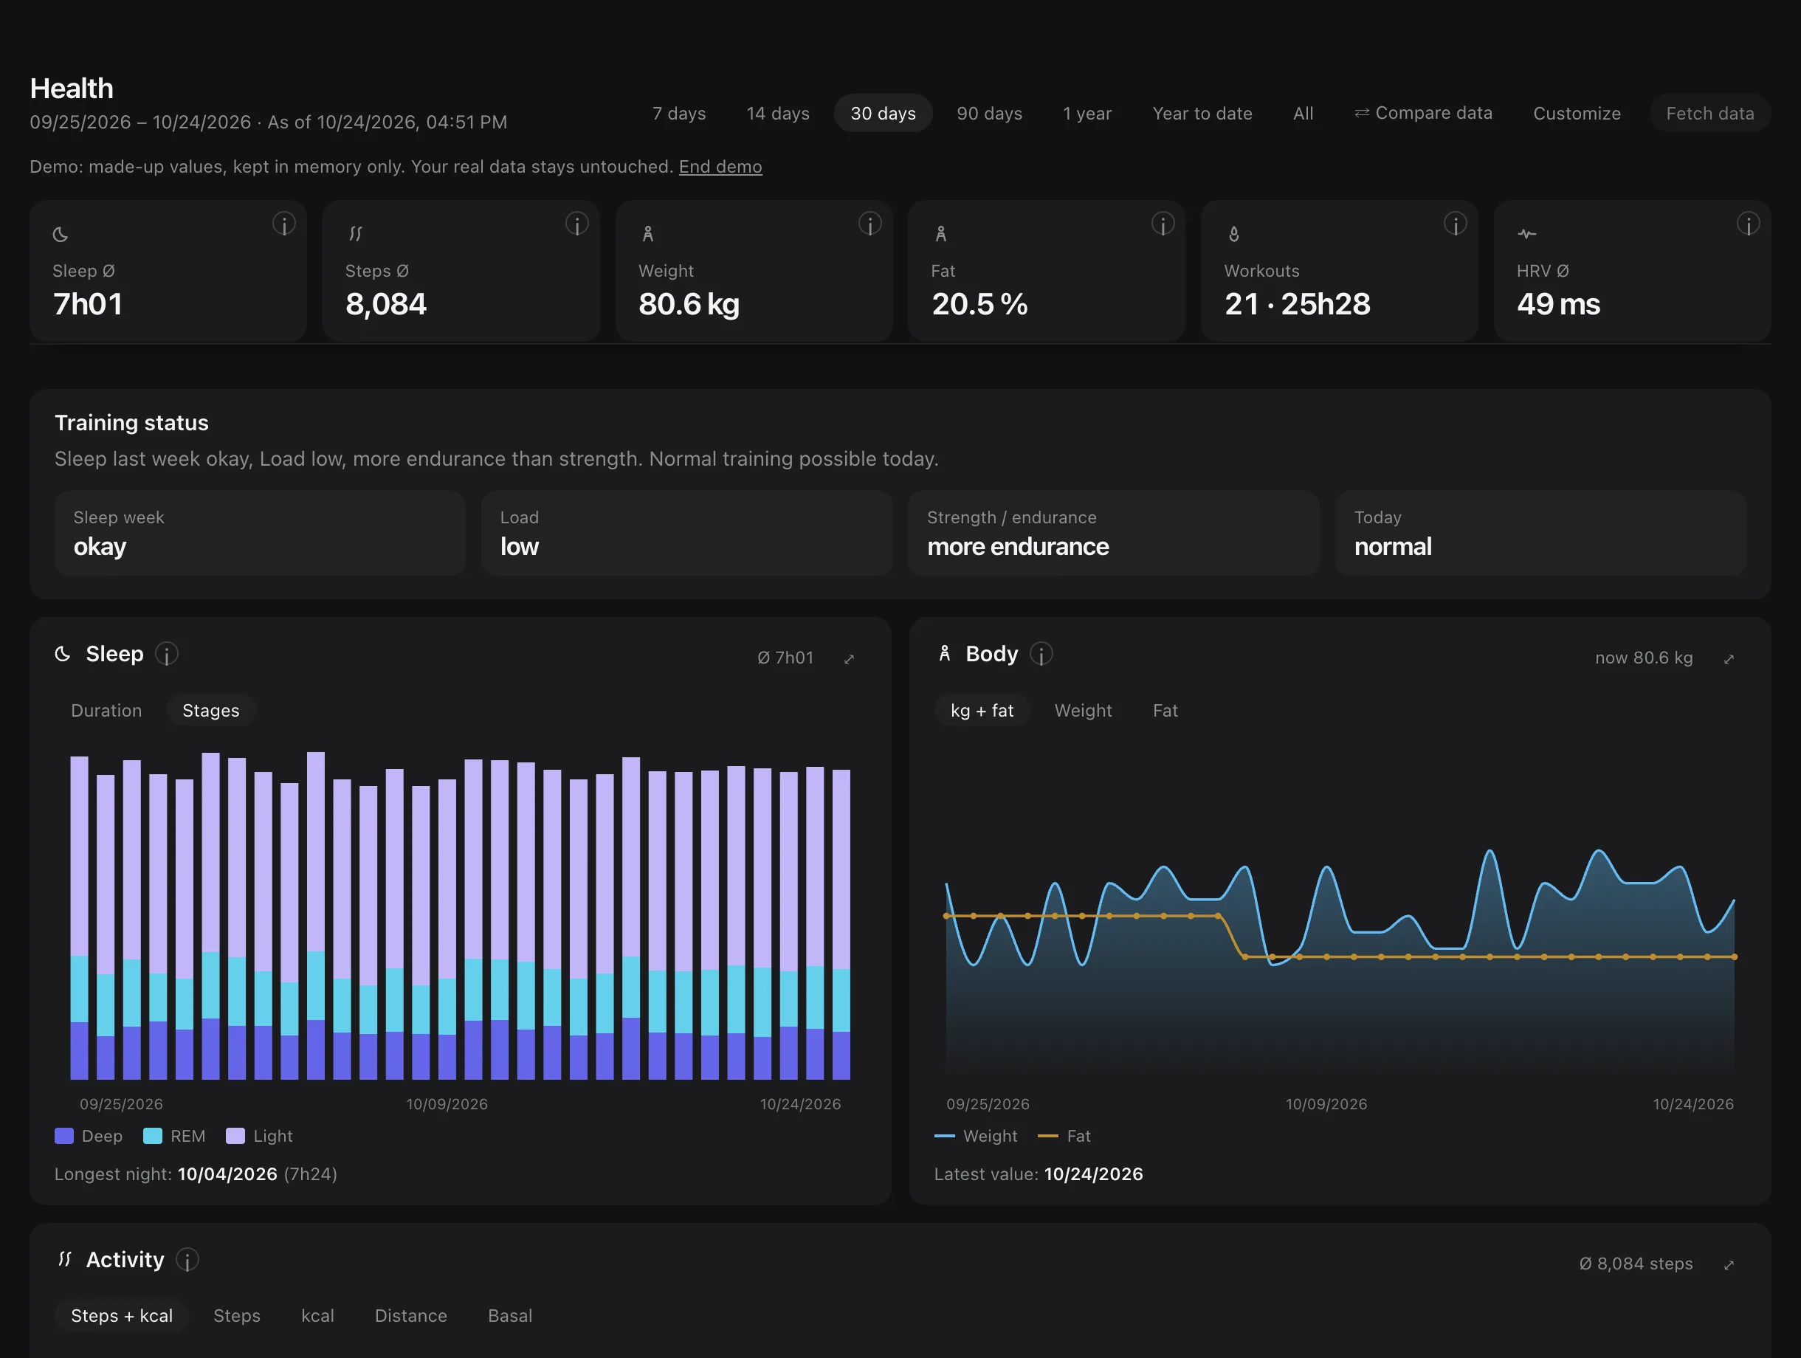
Task: Select the 14 days range
Action: coord(779,113)
